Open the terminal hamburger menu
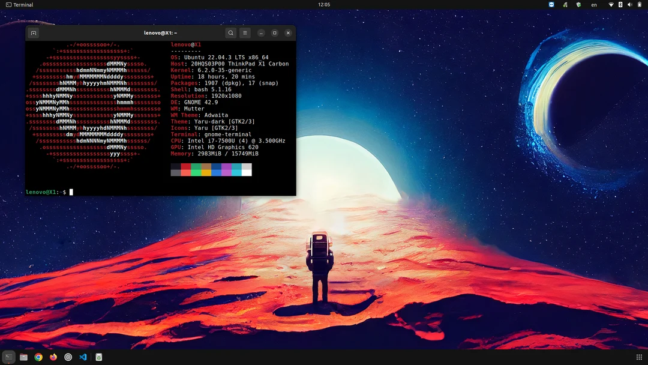648x365 pixels. coord(245,33)
